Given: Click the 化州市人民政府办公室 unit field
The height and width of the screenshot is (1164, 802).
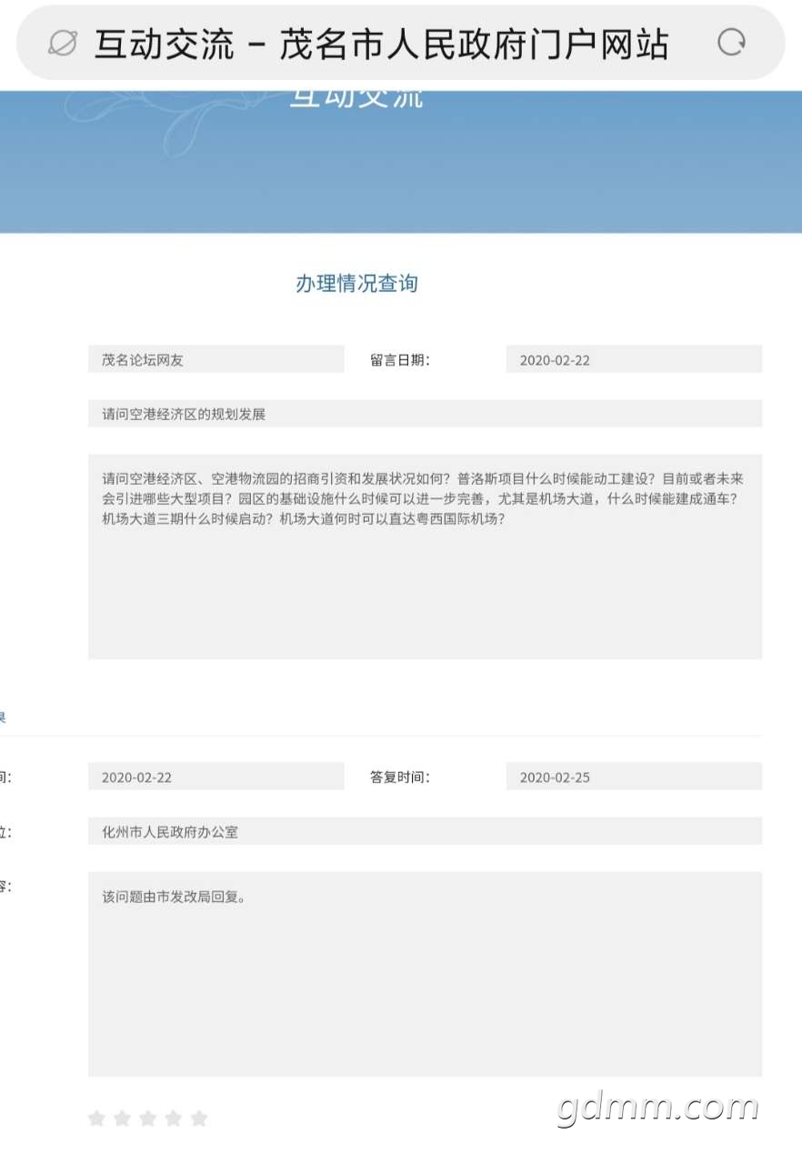Looking at the screenshot, I should (425, 831).
